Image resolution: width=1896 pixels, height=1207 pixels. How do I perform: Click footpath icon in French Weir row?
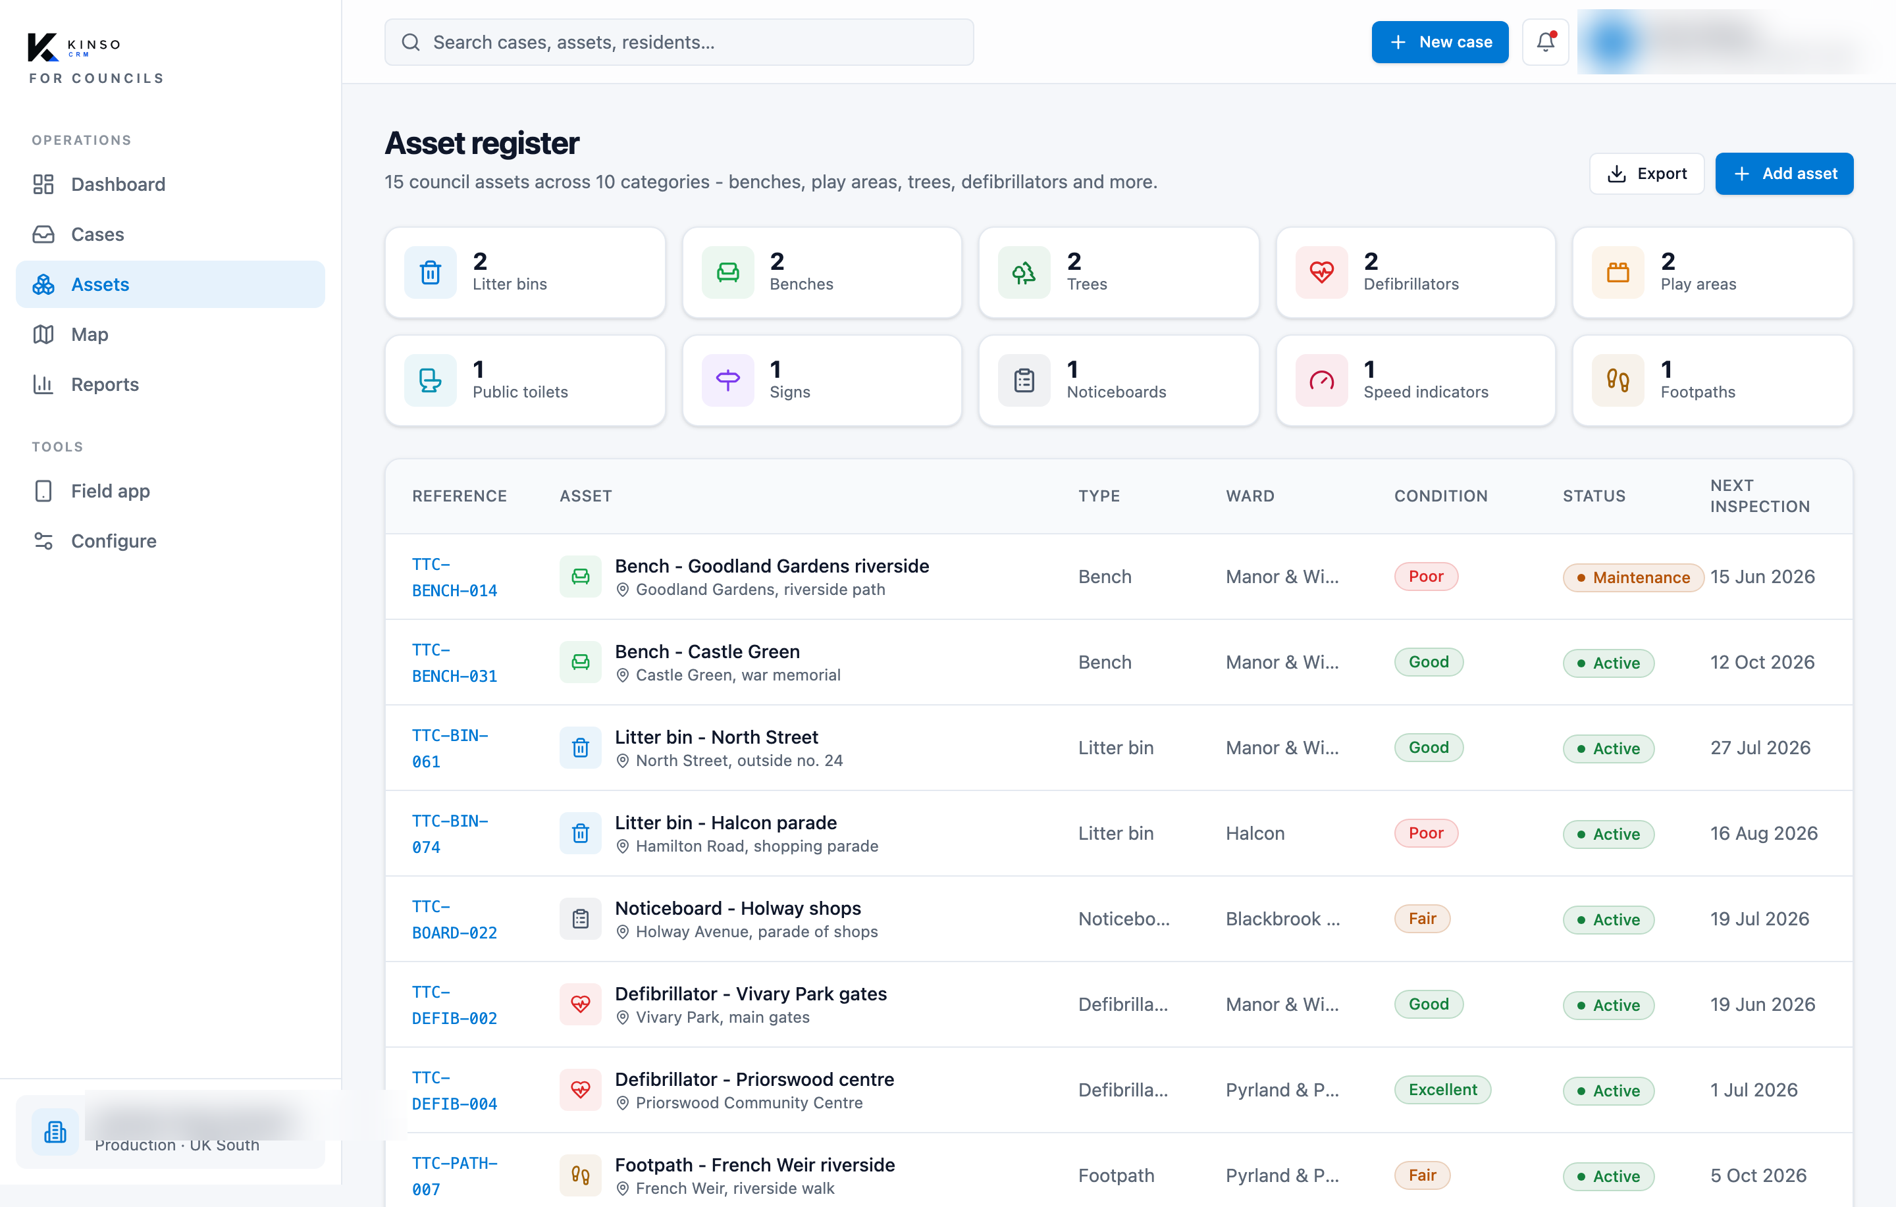(x=580, y=1175)
